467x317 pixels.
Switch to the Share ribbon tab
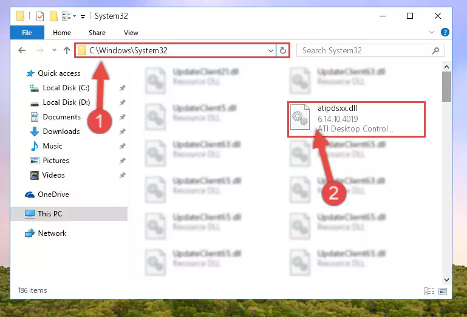point(97,33)
